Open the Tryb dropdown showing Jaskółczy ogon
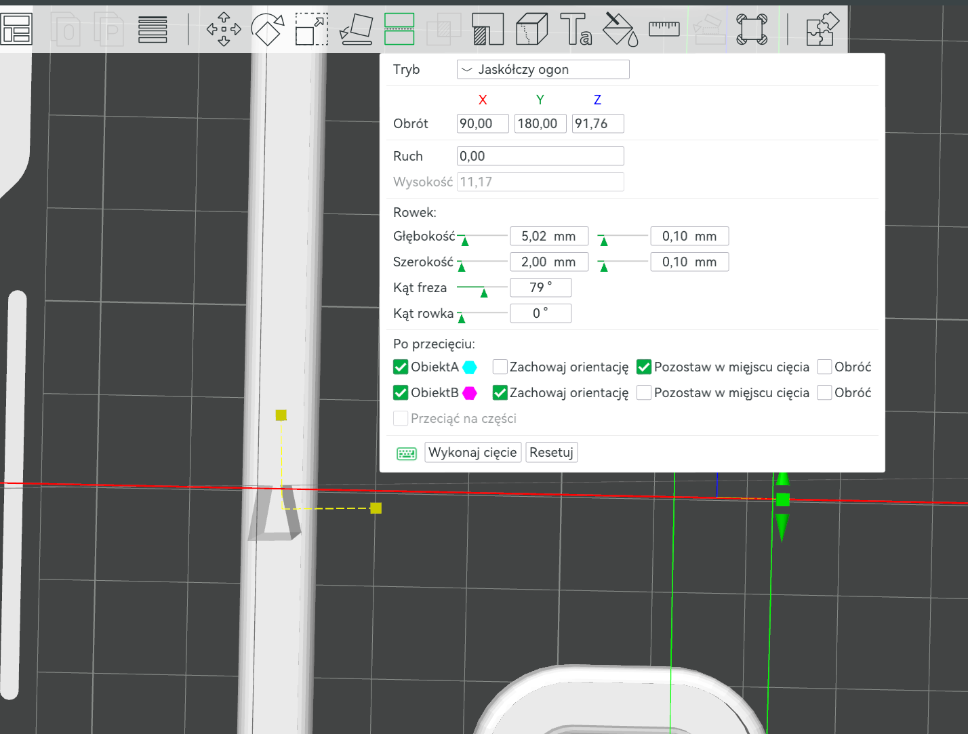 pos(543,70)
